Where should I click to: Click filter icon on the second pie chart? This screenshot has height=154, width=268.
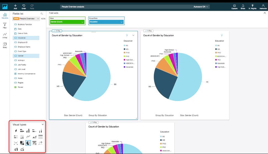point(222,35)
